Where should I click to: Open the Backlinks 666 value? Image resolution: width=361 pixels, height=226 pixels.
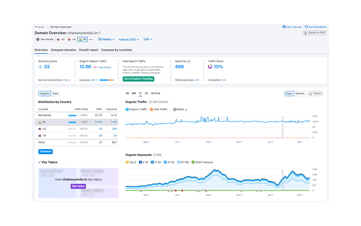pos(180,67)
